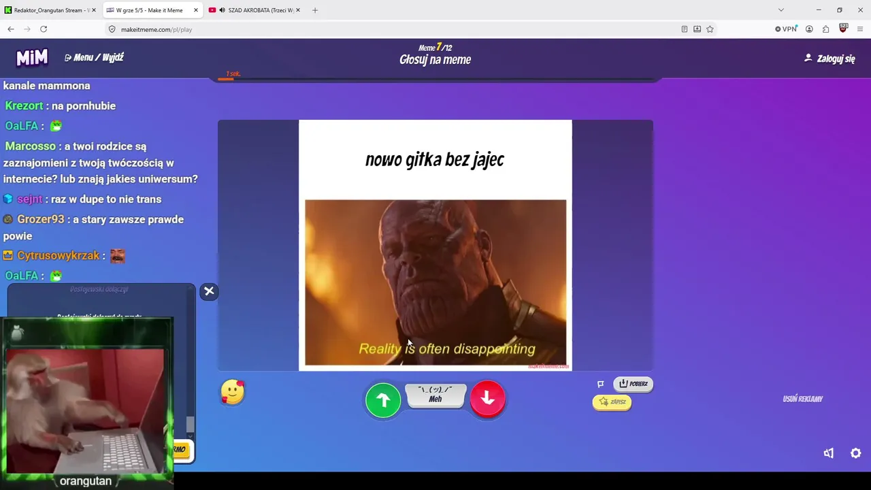The image size is (871, 490).
Task: Downvote the meme with the red arrow
Action: pos(487,399)
